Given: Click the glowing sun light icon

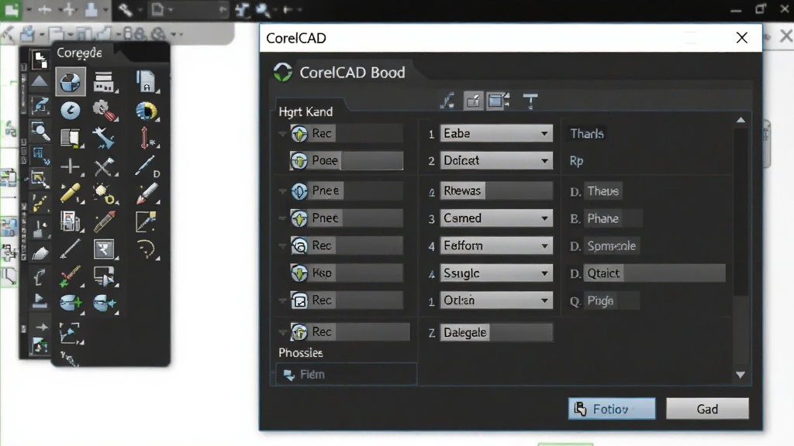Looking at the screenshot, I should 105,194.
